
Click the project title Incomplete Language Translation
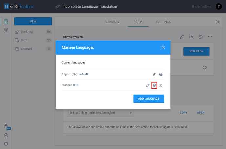tap(90, 6)
